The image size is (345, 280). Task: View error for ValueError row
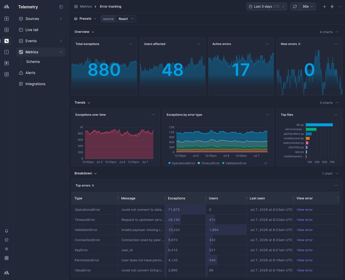pos(305,270)
